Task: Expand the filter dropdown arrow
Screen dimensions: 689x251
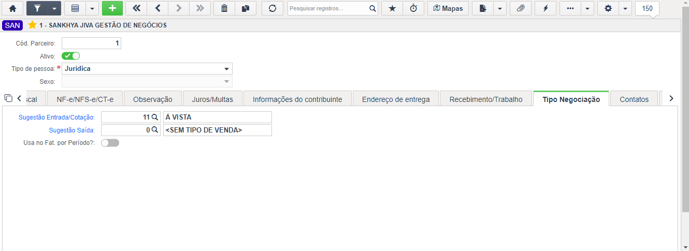Action: click(54, 8)
